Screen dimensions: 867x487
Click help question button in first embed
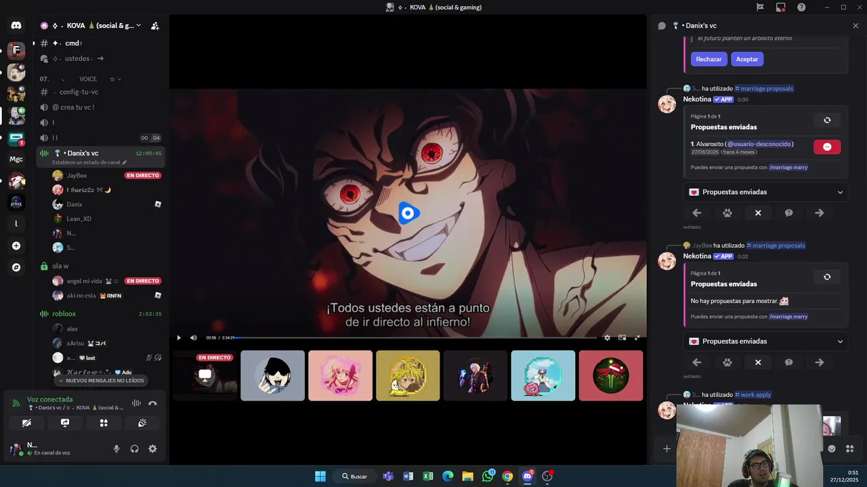[788, 213]
